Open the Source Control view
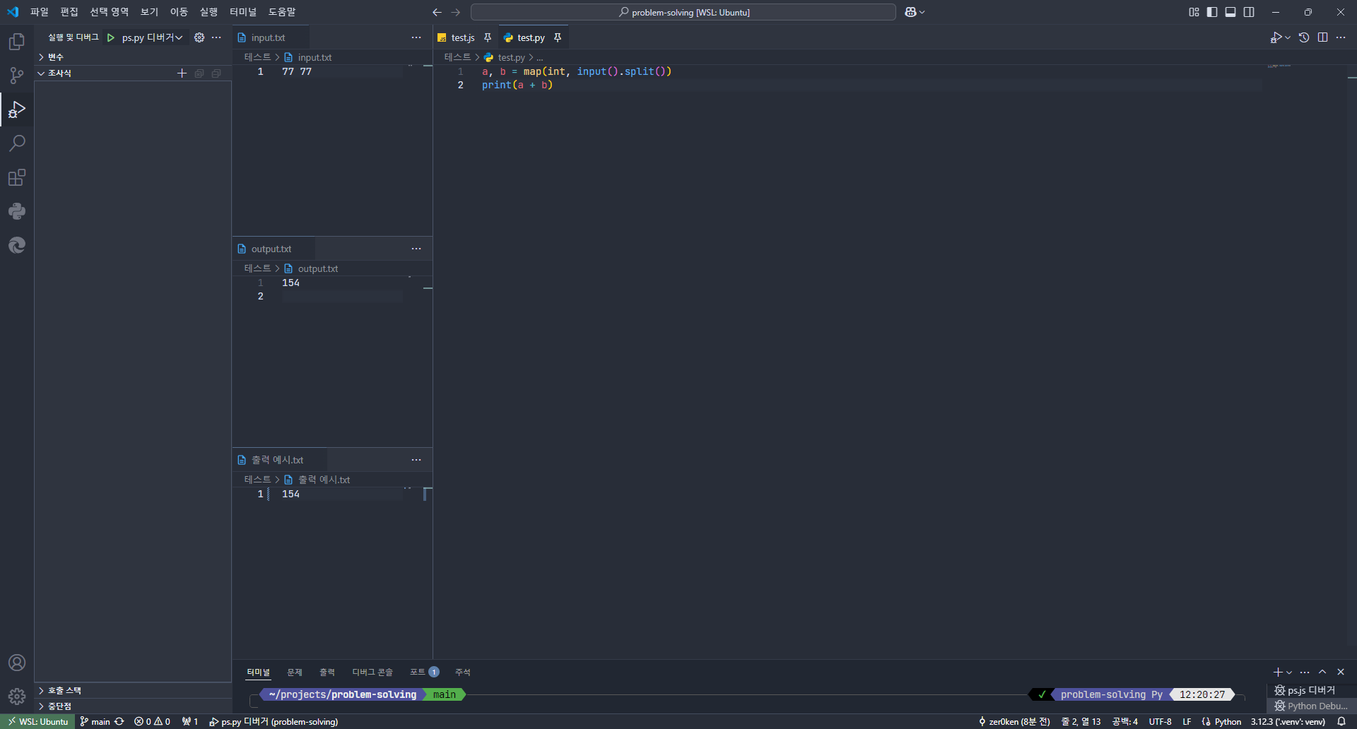Viewport: 1357px width, 729px height. 17,76
